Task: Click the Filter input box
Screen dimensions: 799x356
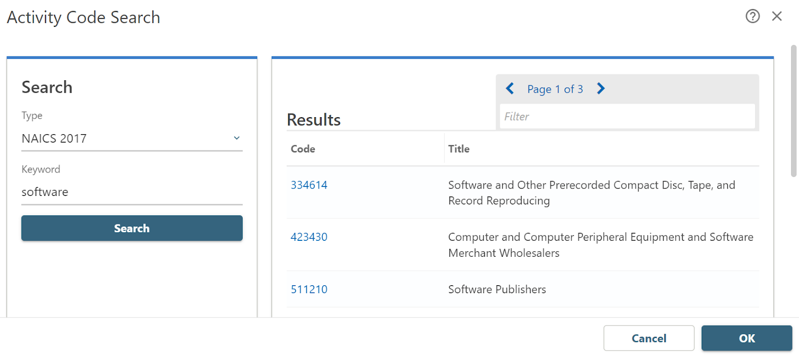Action: click(627, 116)
